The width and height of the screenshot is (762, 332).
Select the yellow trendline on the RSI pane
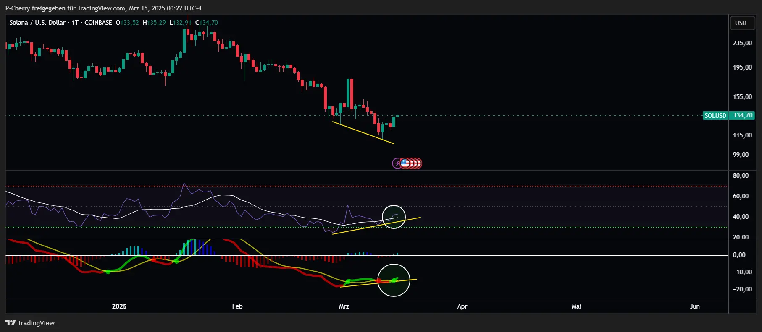coord(376,226)
